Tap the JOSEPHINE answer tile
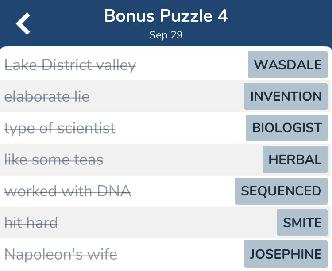 pyautogui.click(x=286, y=254)
